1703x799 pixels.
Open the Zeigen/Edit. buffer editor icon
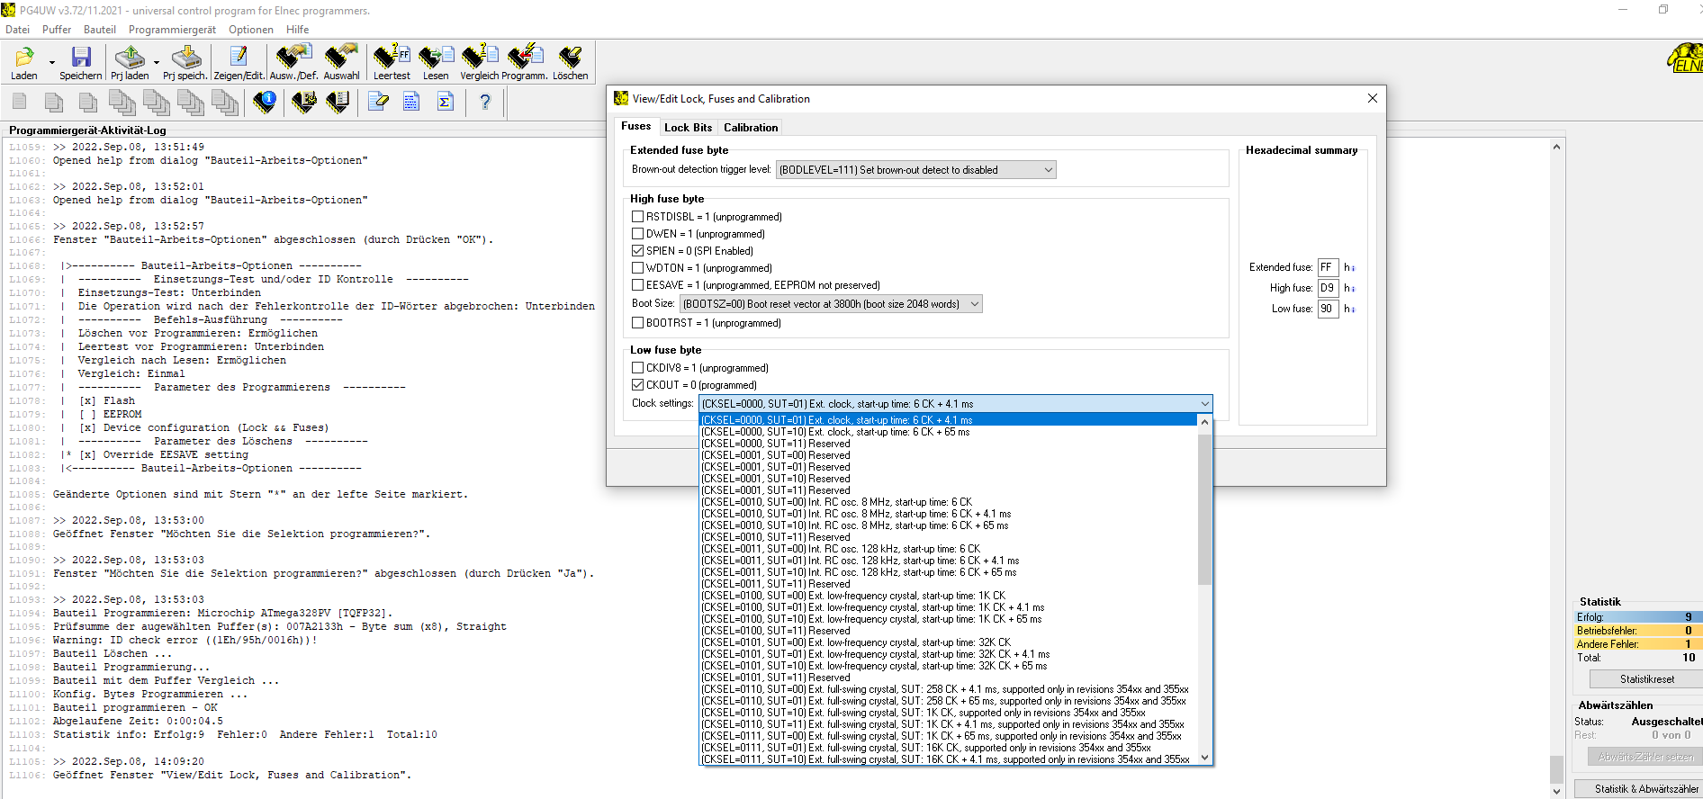[x=239, y=58]
